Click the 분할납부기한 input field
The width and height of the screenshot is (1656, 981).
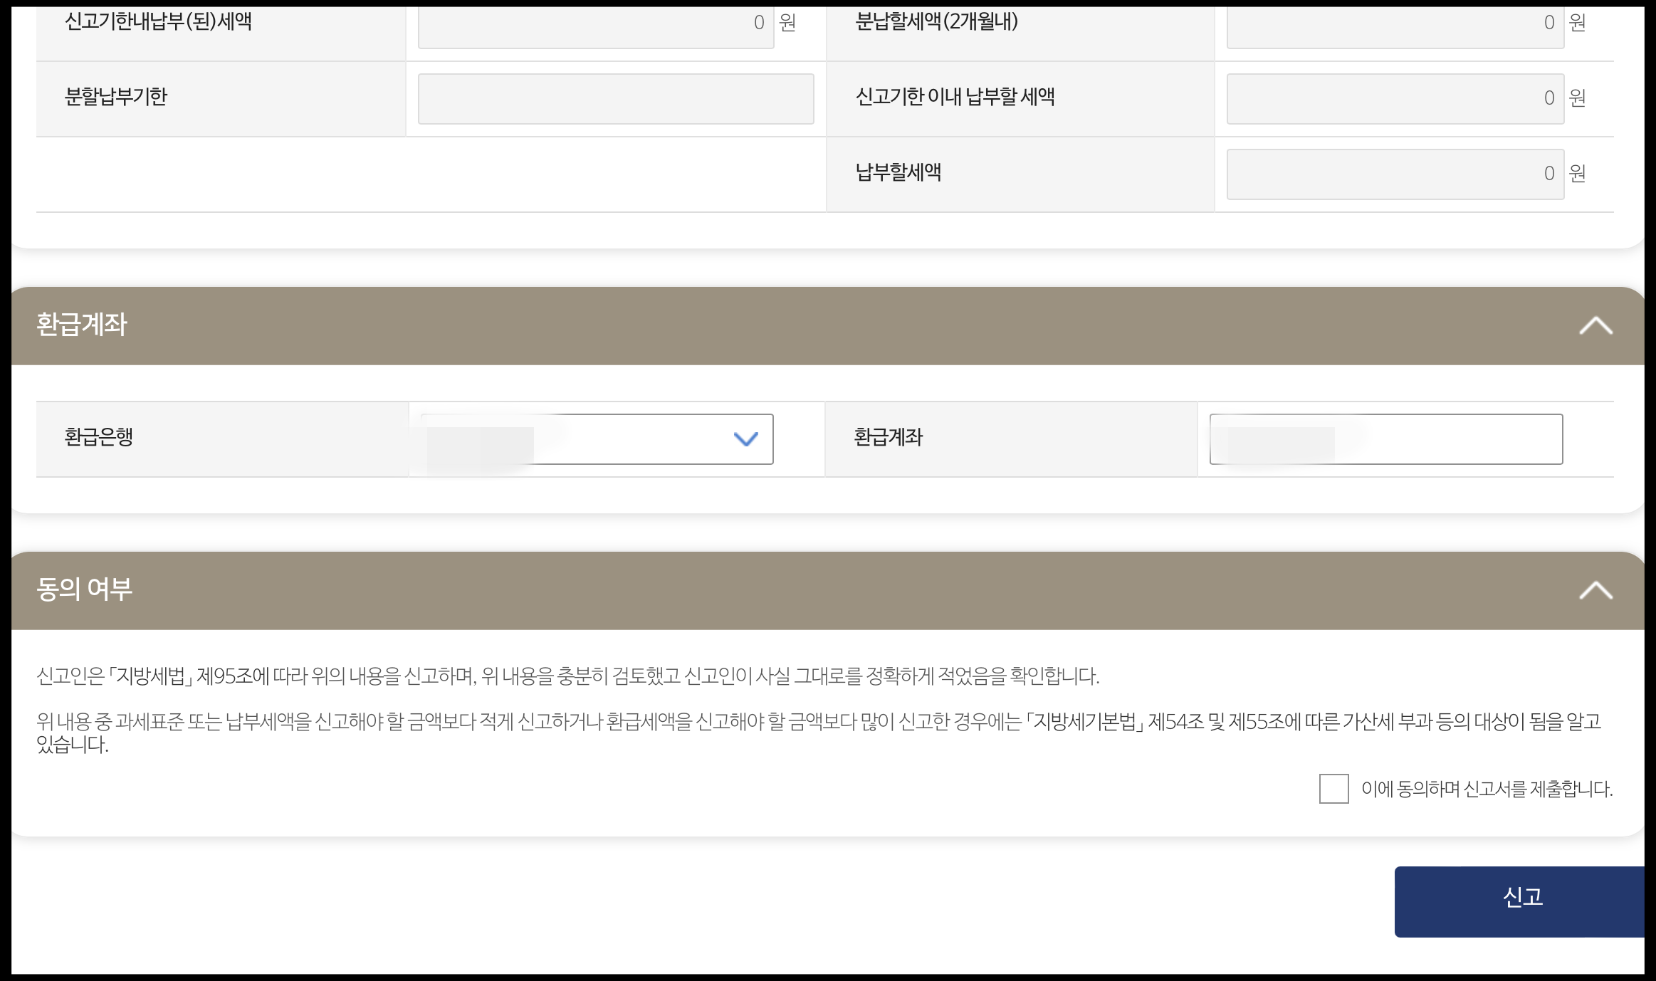(615, 99)
